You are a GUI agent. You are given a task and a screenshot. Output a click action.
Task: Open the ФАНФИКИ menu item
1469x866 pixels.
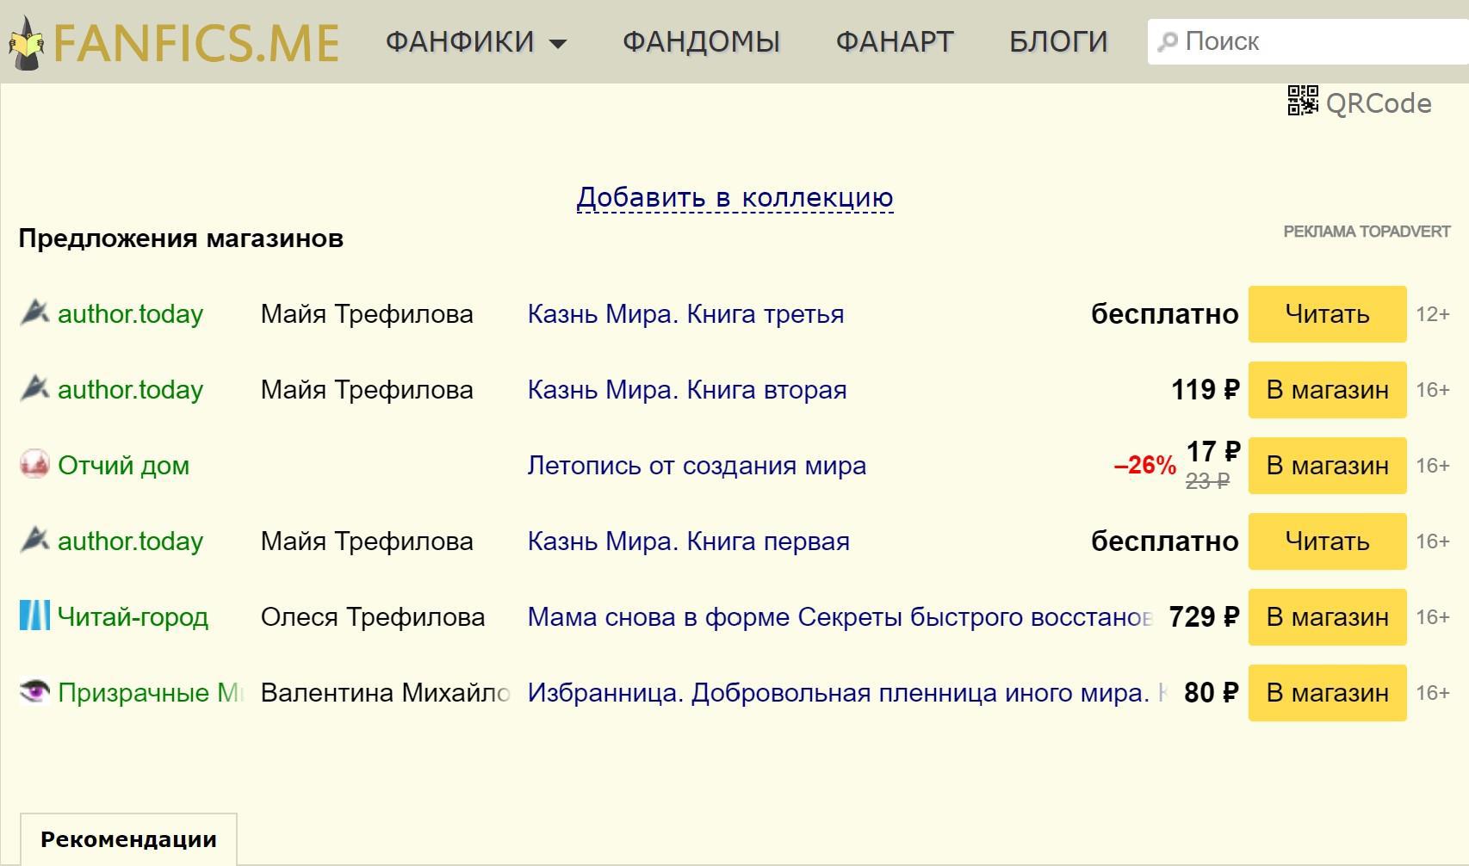pyautogui.click(x=460, y=41)
